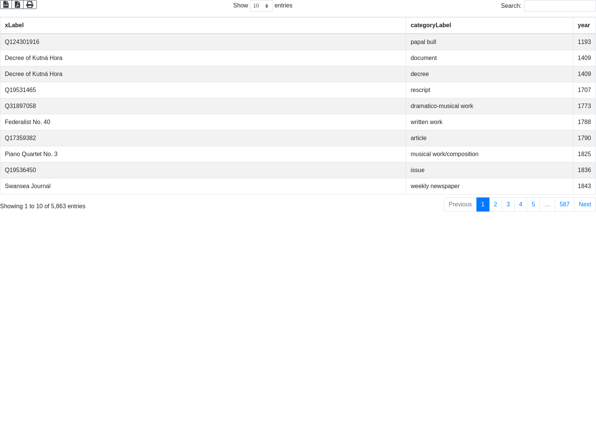596x447 pixels.
Task: Open the entries per page dropdown
Action: pos(261,6)
